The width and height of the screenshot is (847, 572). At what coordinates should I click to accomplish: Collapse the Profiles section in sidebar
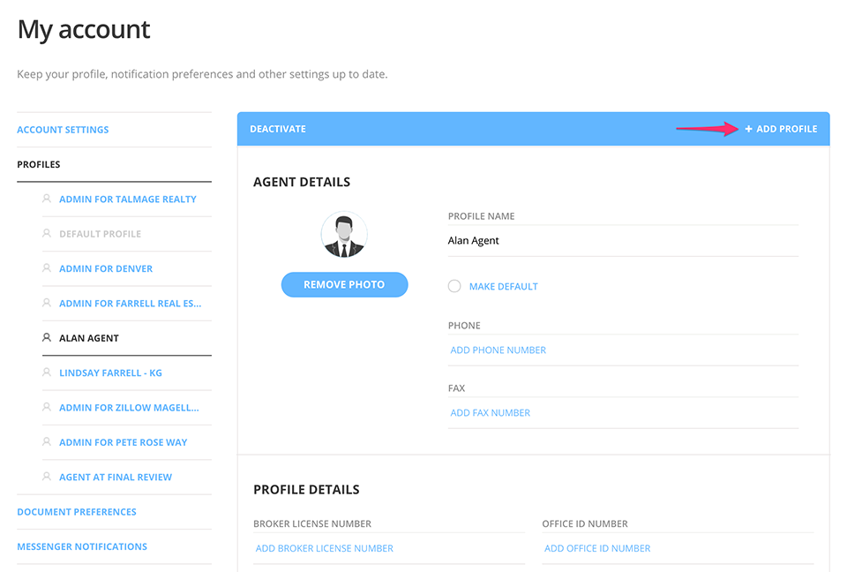tap(39, 164)
